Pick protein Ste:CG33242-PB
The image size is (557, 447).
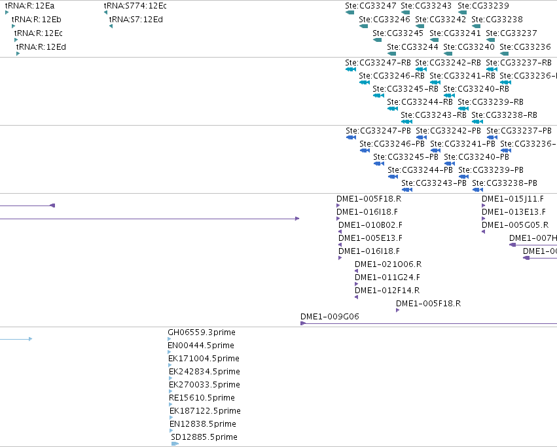[x=448, y=131]
